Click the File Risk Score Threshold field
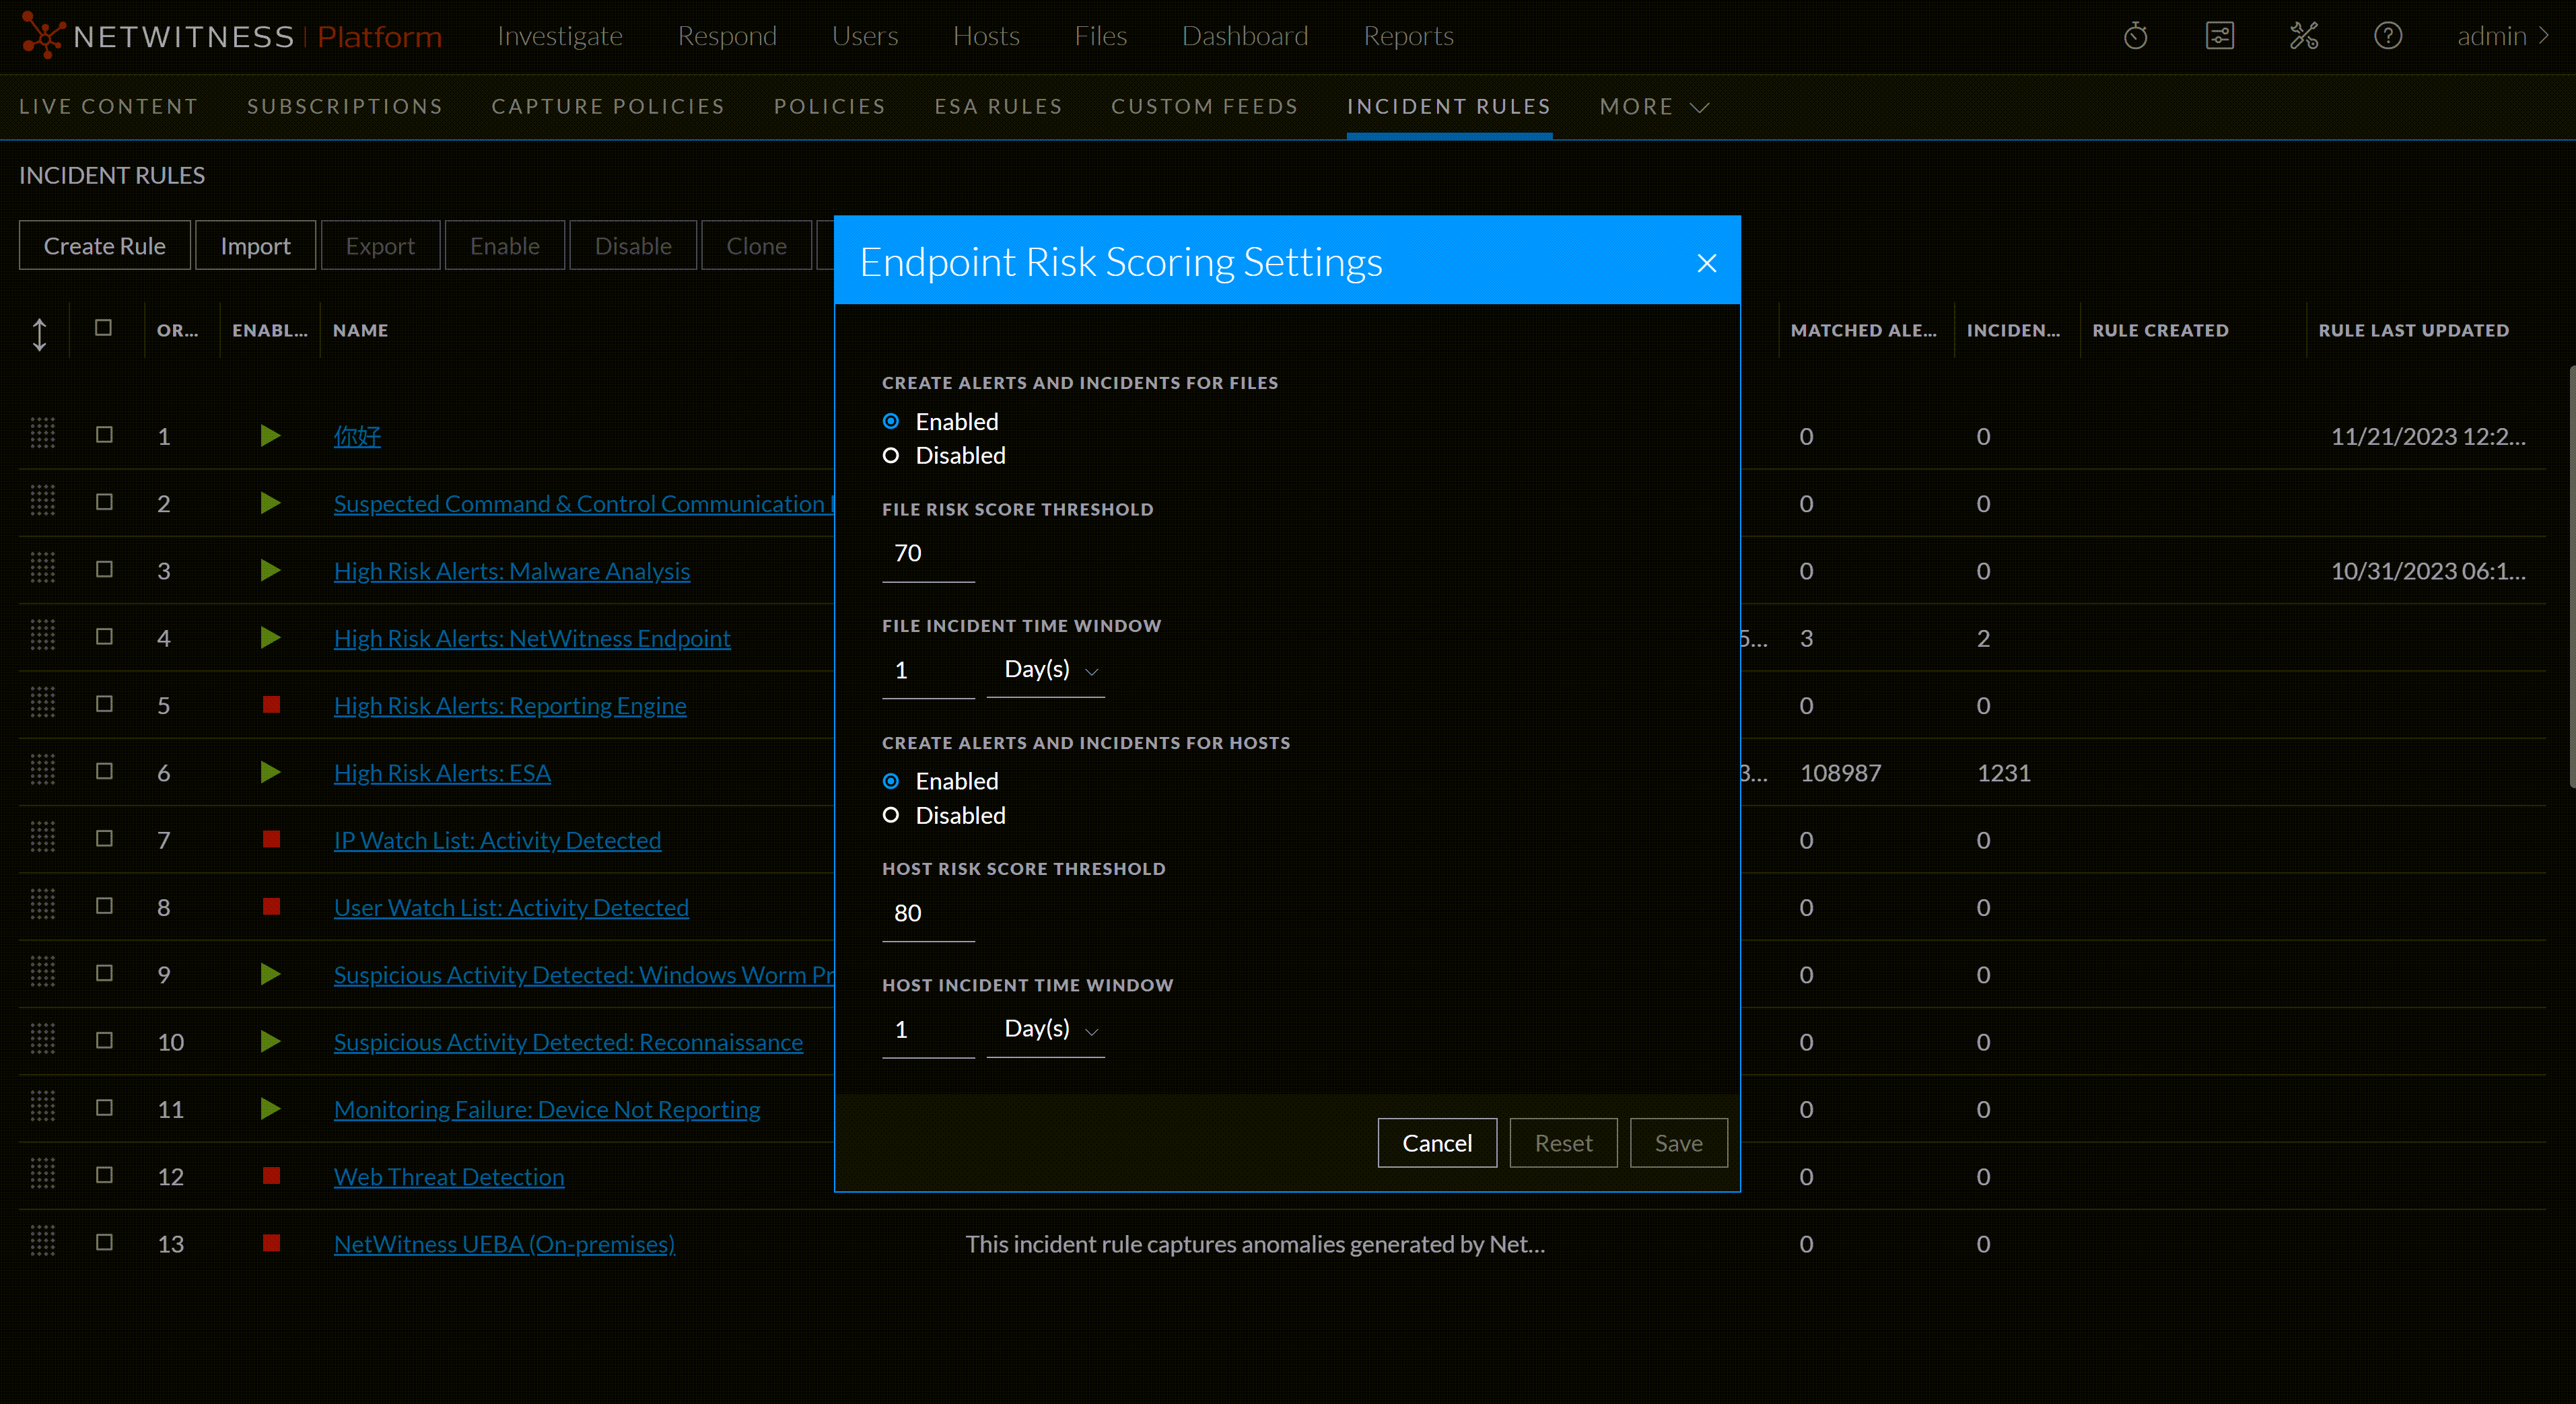The height and width of the screenshot is (1404, 2576). point(927,554)
